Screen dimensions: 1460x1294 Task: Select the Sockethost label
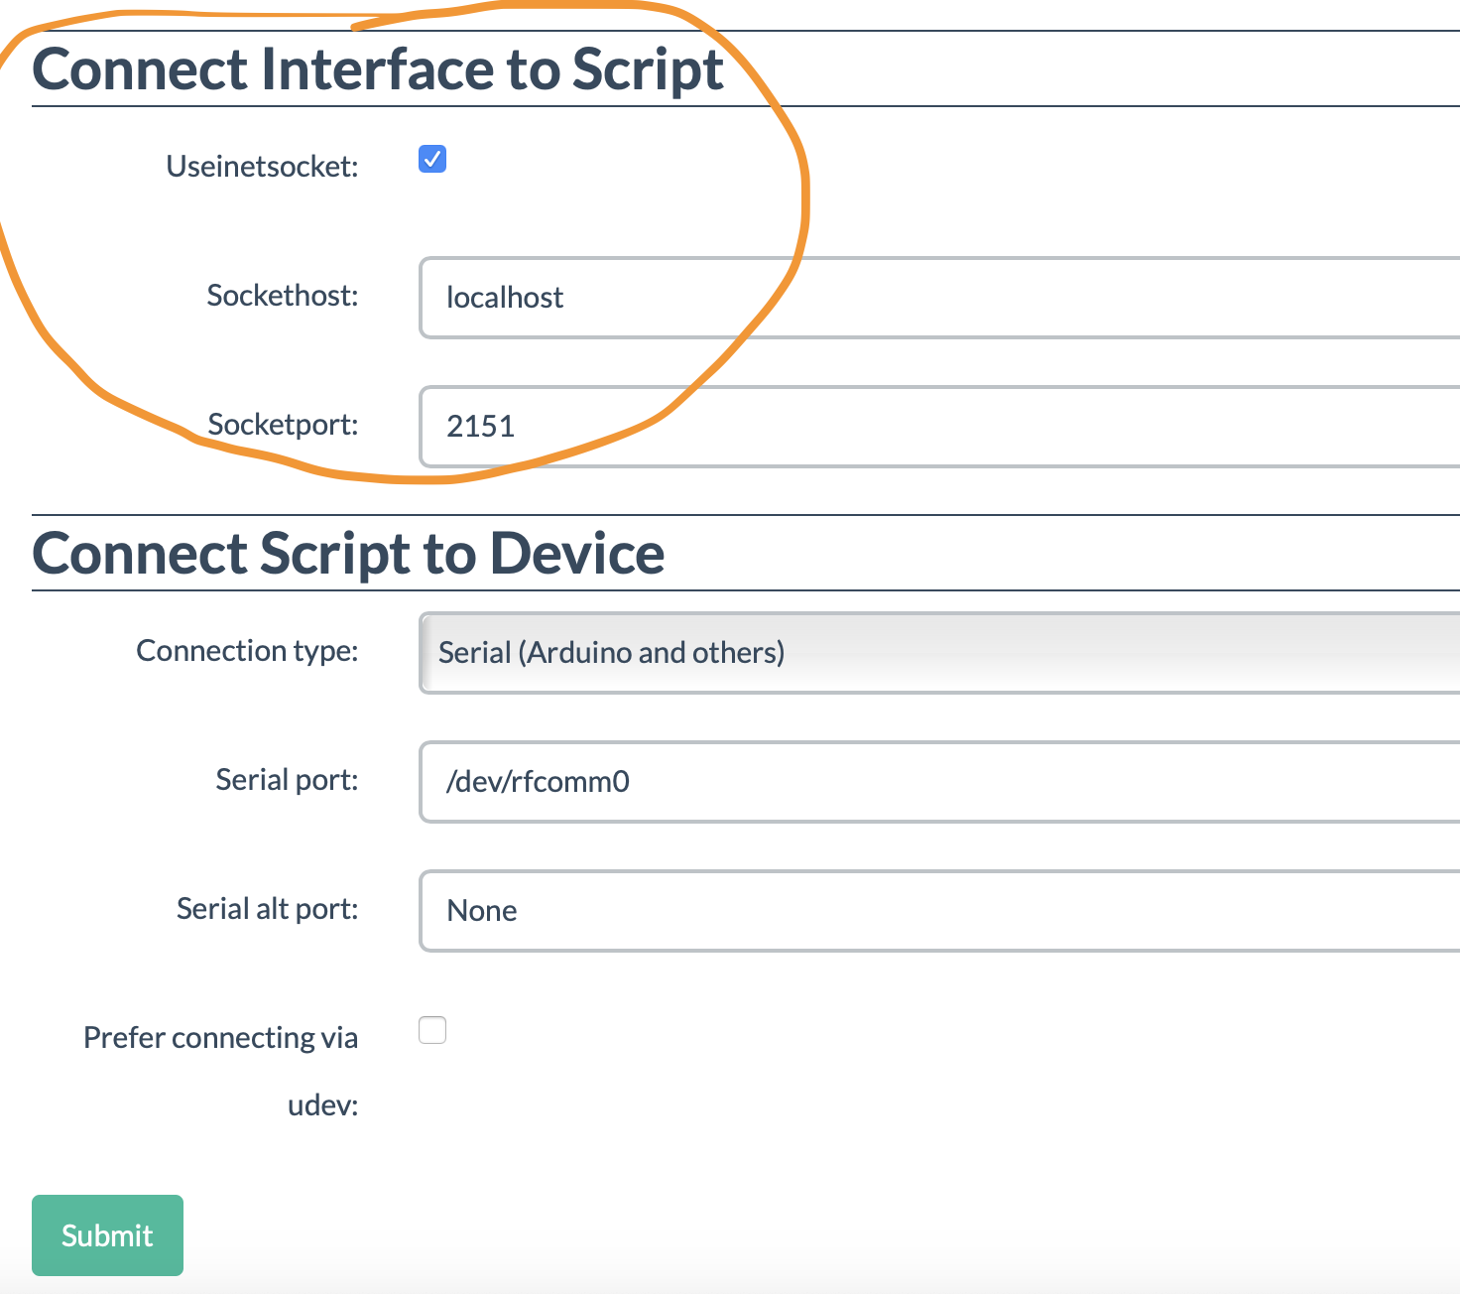(x=283, y=296)
